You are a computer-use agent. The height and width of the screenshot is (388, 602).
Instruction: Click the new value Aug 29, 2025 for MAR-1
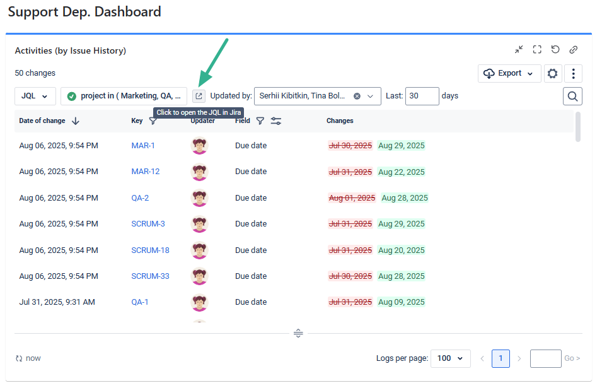pos(401,146)
